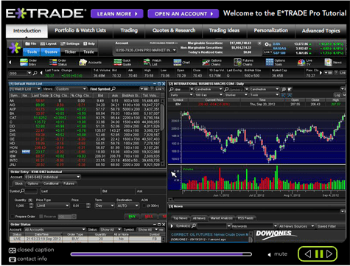Open the Personalization tab

pos(271,30)
